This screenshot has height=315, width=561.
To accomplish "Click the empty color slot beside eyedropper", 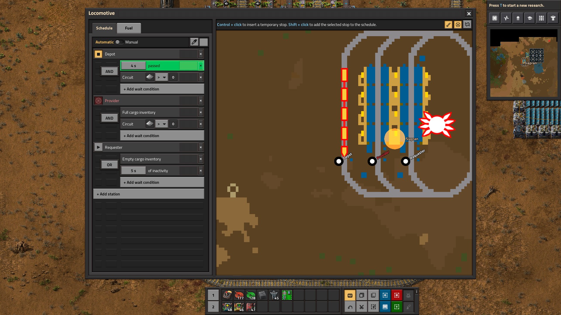I will click(204, 42).
